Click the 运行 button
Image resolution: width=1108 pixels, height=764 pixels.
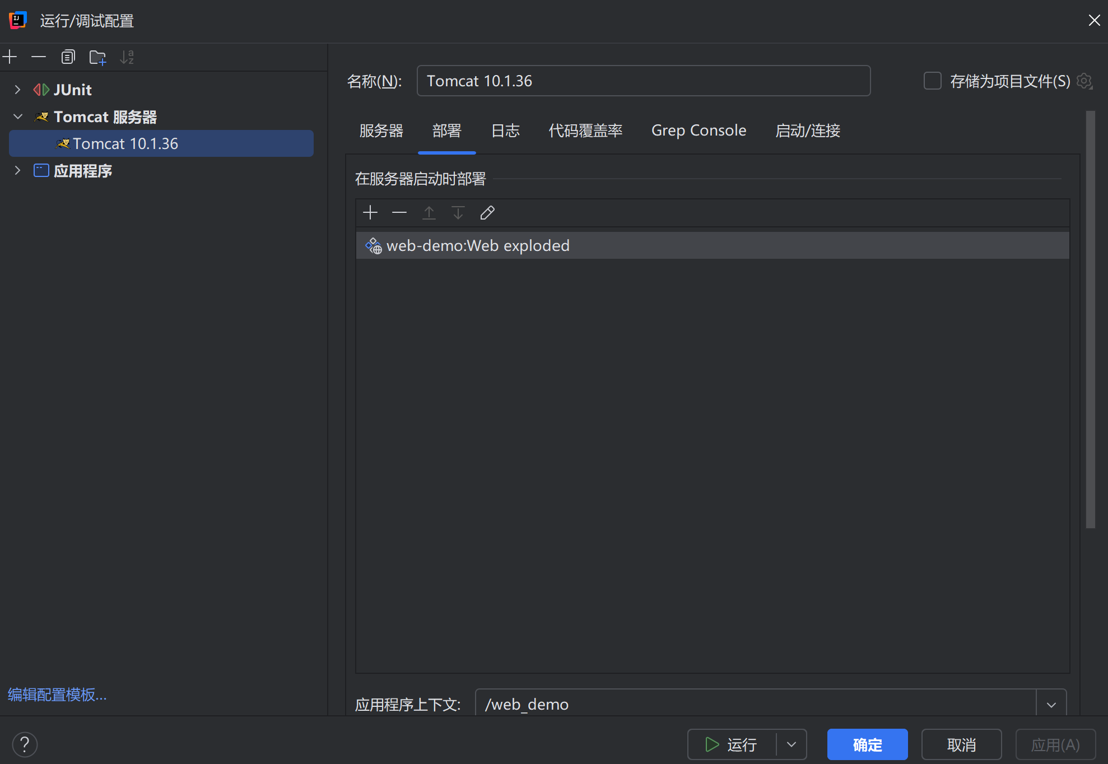point(732,744)
